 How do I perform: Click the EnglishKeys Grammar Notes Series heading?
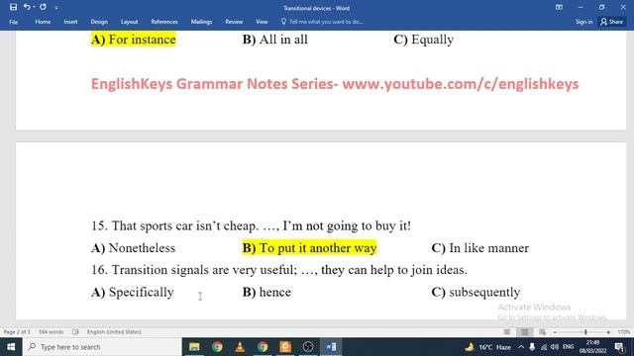point(335,84)
